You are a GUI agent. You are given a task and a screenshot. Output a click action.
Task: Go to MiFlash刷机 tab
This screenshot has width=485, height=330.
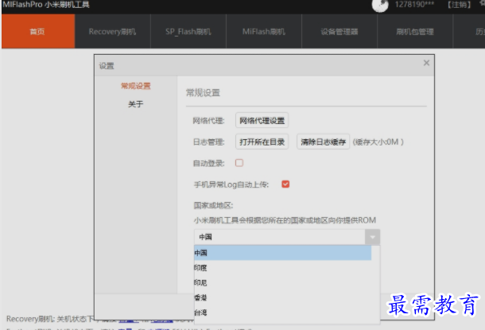click(264, 31)
